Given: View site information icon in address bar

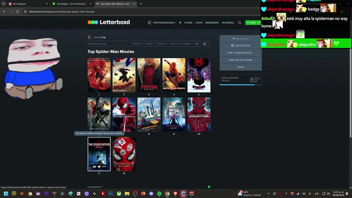Looking at the screenshot, I should [25, 12].
